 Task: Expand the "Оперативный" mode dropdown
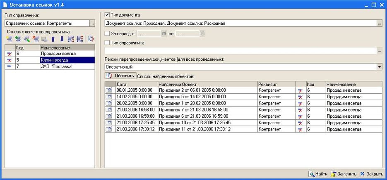click(x=379, y=66)
